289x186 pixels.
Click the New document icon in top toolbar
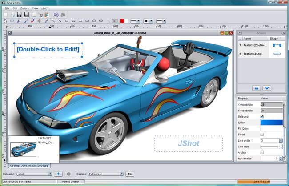point(6,15)
